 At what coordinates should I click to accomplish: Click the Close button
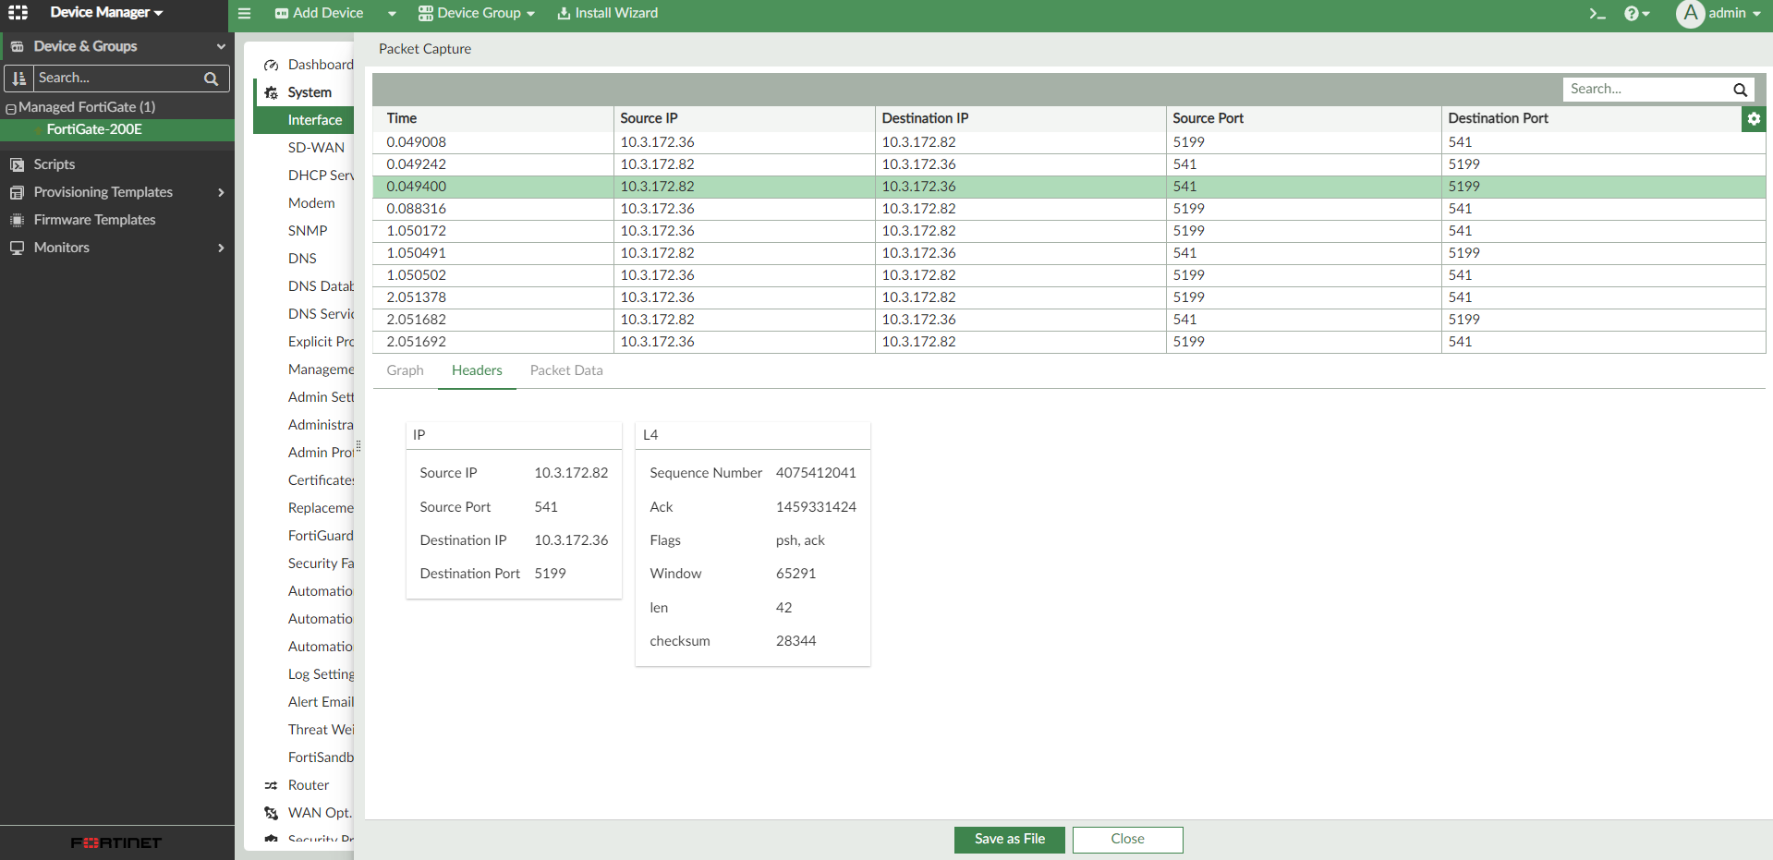pos(1127,839)
